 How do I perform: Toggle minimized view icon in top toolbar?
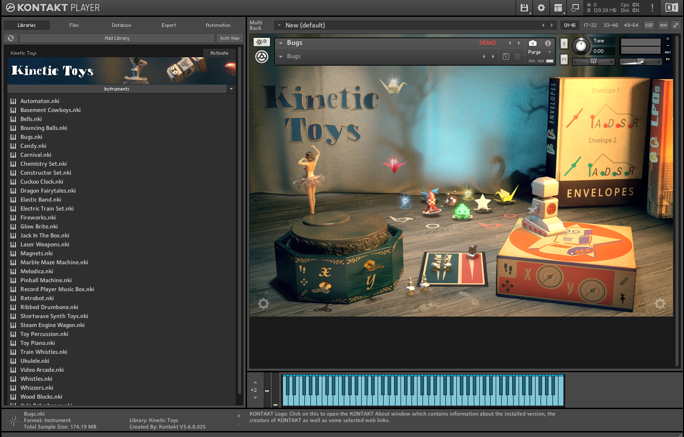tap(575, 7)
